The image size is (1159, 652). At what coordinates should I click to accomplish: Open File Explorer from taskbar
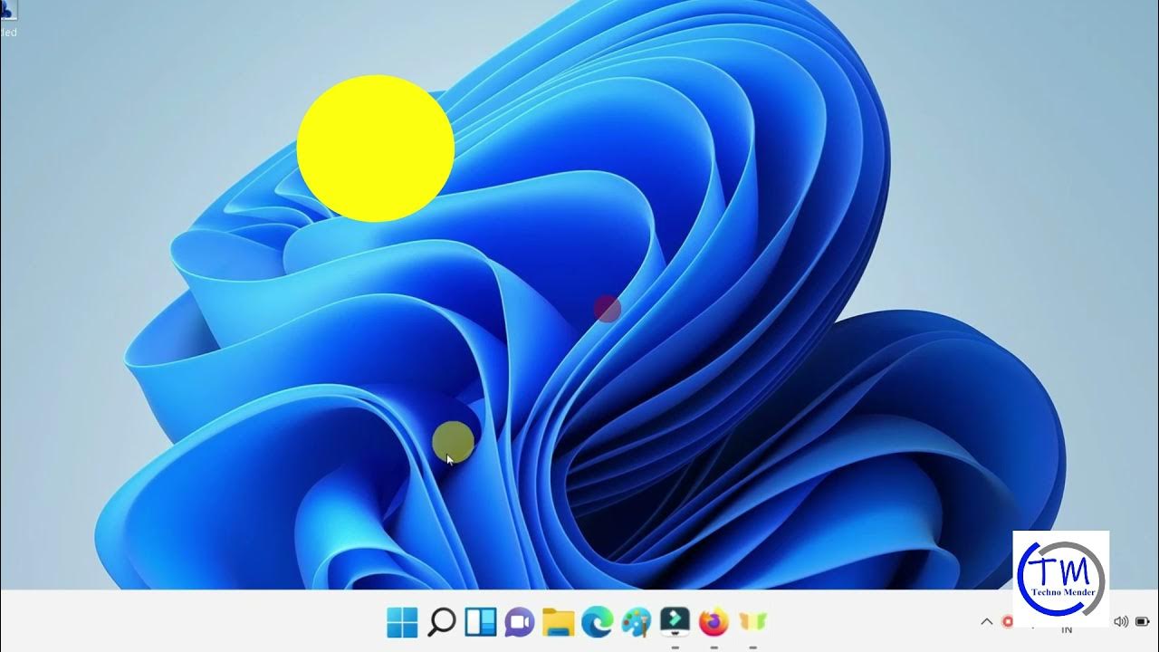[x=559, y=622]
